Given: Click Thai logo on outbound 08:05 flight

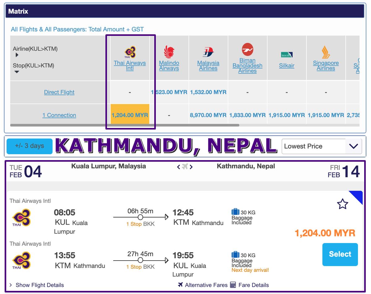Looking at the screenshot, I should pyautogui.click(x=21, y=218).
